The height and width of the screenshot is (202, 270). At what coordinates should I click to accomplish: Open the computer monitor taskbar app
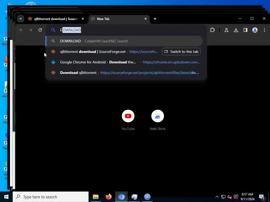134,197
